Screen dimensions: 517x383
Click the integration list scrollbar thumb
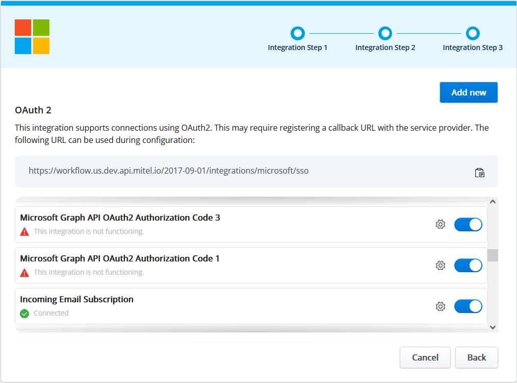coord(493,255)
